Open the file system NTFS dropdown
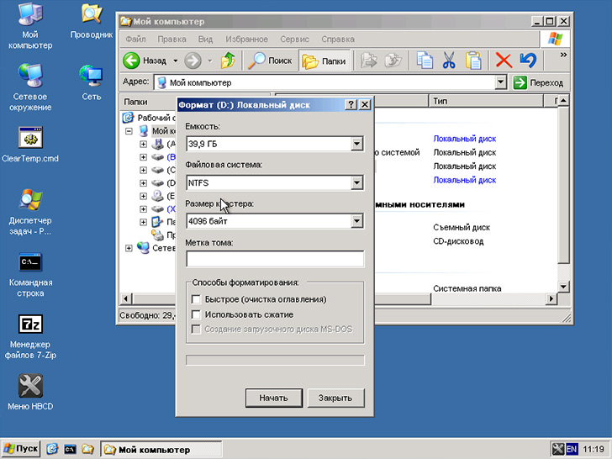612x459 pixels. pos(356,182)
